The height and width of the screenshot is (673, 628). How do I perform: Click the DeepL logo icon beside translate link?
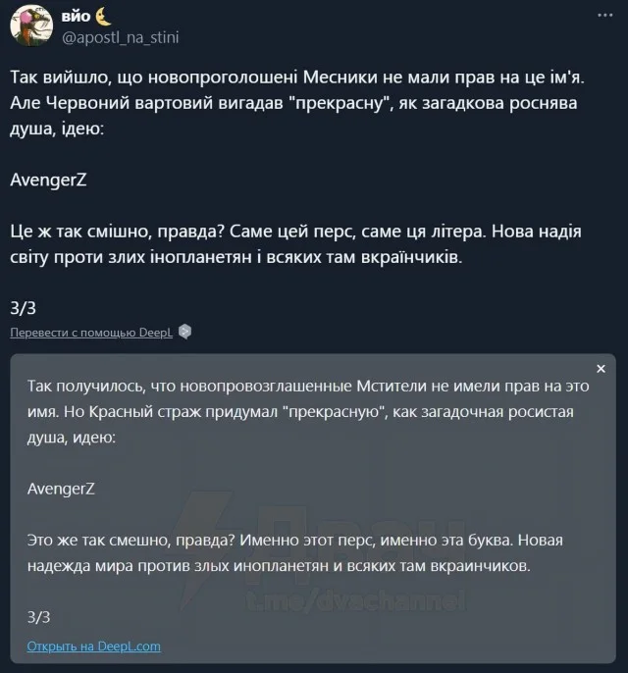coord(184,333)
